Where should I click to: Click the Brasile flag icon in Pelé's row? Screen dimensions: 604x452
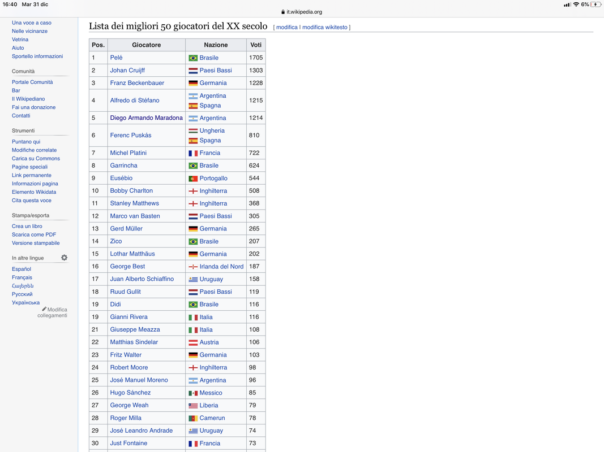tap(193, 58)
